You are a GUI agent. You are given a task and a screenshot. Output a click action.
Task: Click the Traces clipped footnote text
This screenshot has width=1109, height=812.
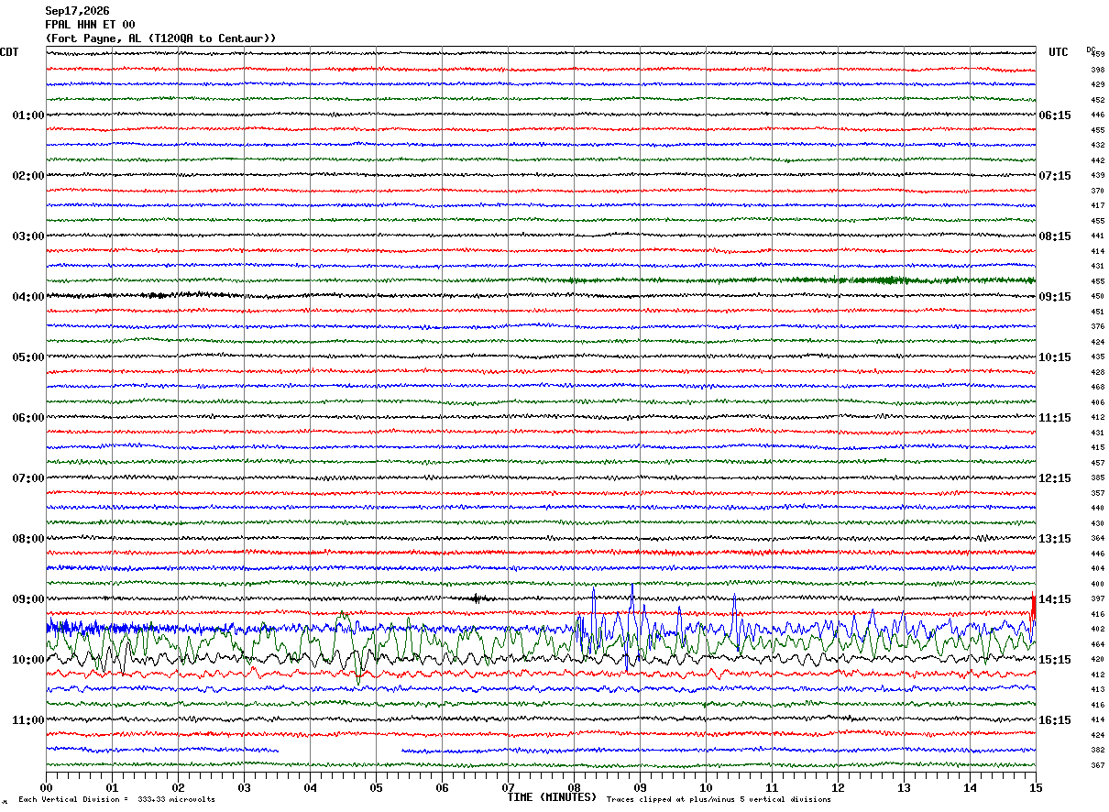tap(719, 799)
